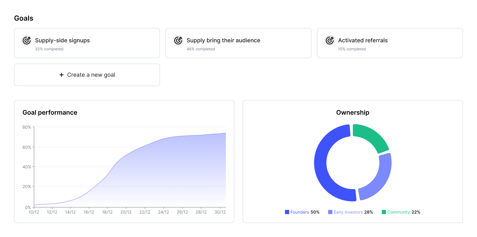Open the Supply-side signups goal card

pos(87,43)
